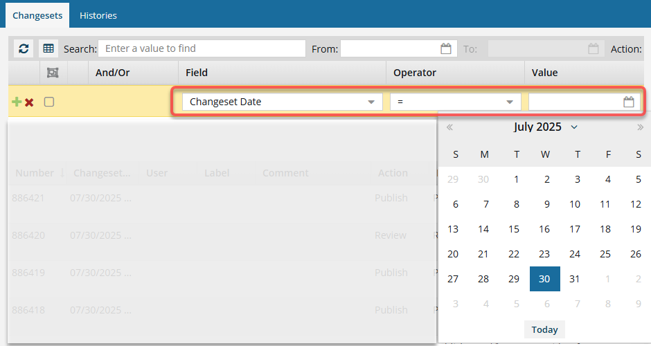The width and height of the screenshot is (651, 346).
Task: Go to previous month in the calendar
Action: point(449,127)
